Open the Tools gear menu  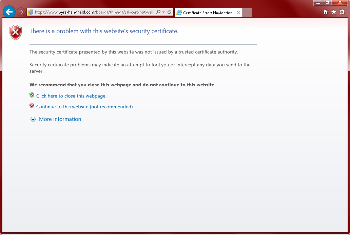point(342,12)
